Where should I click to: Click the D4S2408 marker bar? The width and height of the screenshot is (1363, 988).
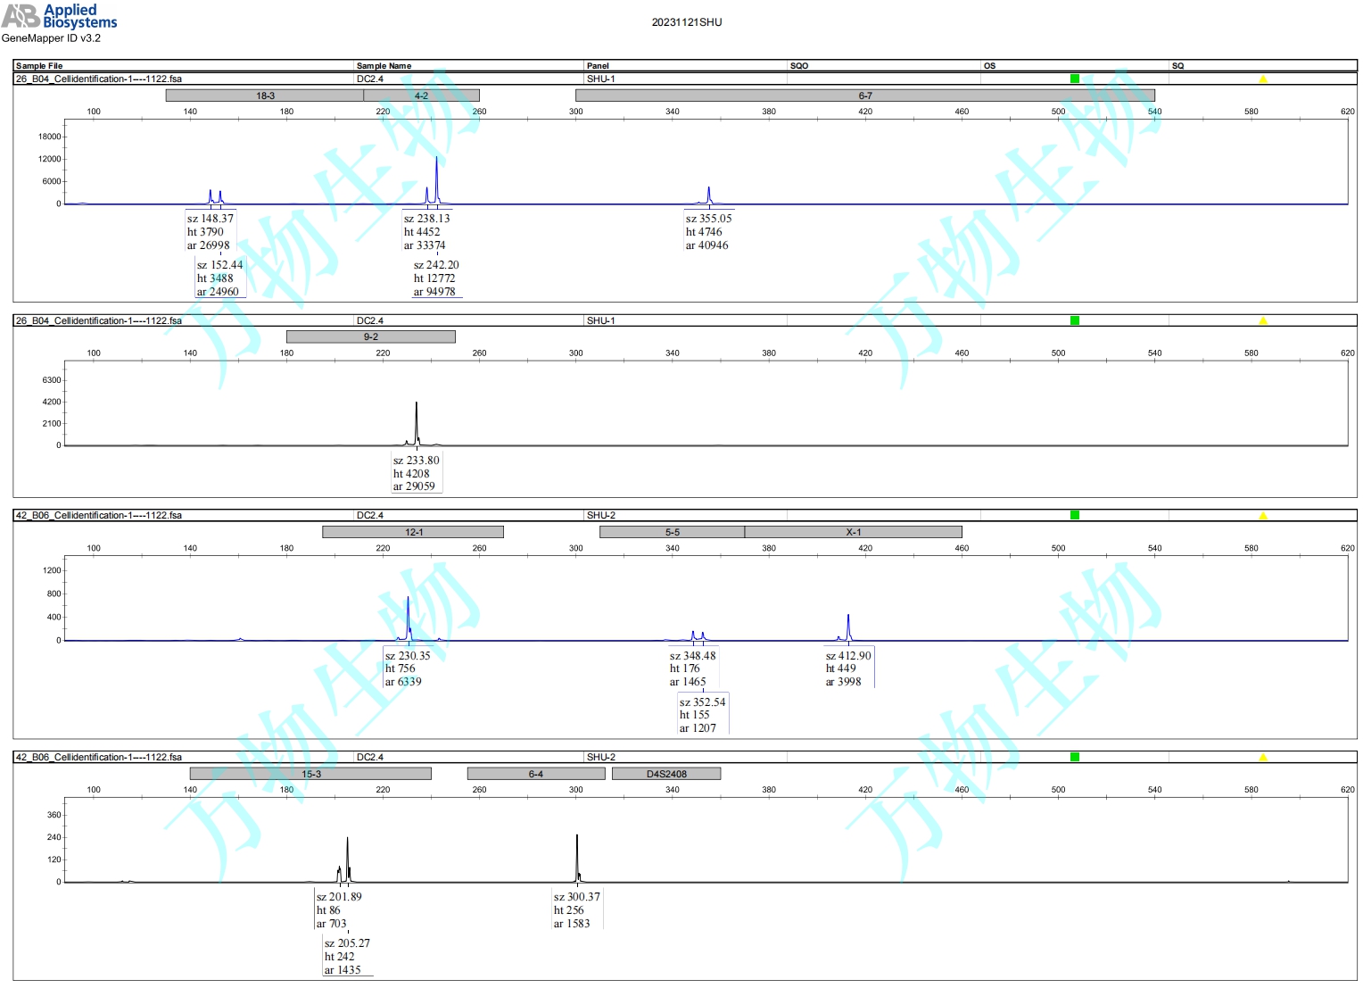[666, 774]
